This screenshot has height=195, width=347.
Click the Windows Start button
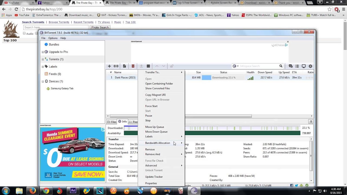coord(6,191)
